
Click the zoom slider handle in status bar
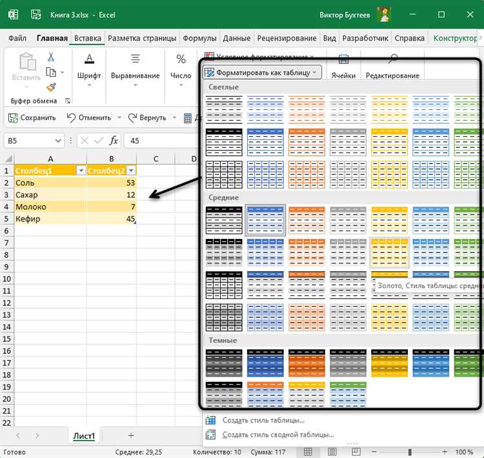[x=410, y=452]
